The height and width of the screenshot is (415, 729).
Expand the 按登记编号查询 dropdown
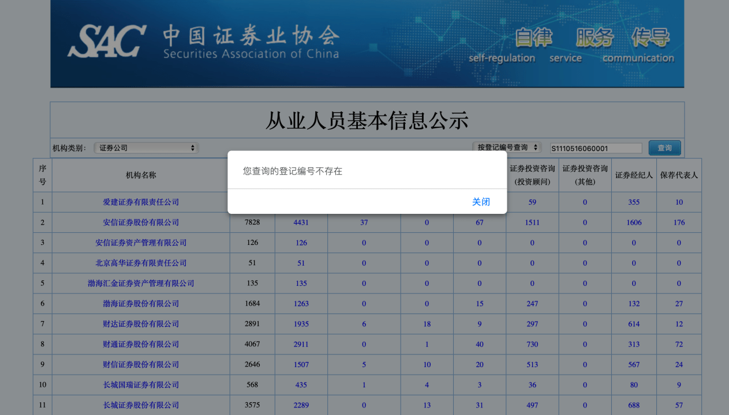pos(506,148)
